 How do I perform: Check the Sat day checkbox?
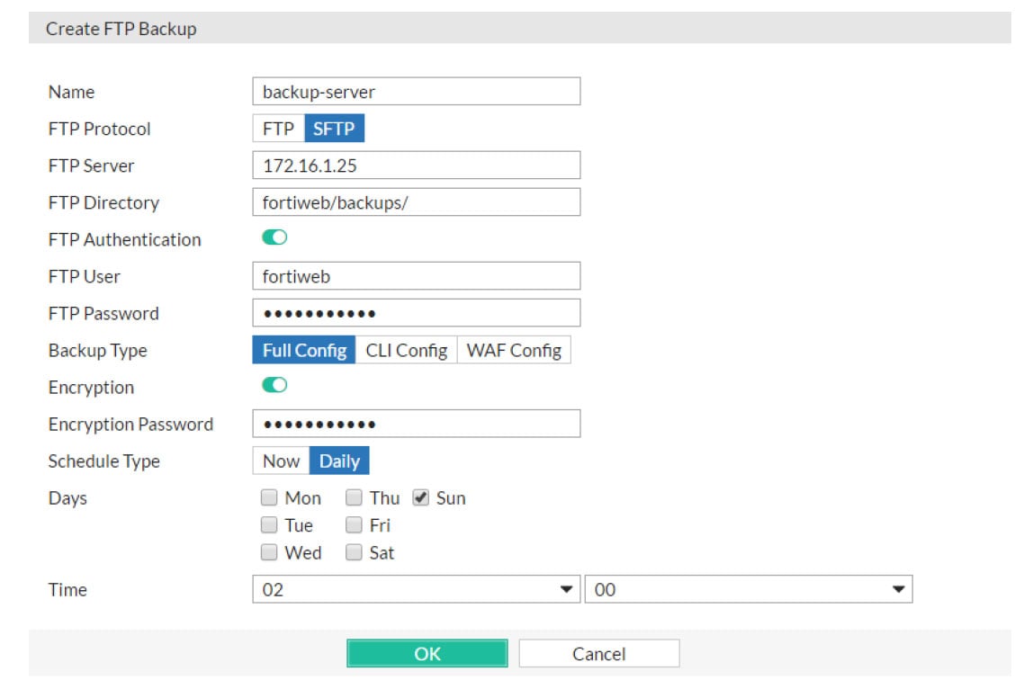[354, 552]
